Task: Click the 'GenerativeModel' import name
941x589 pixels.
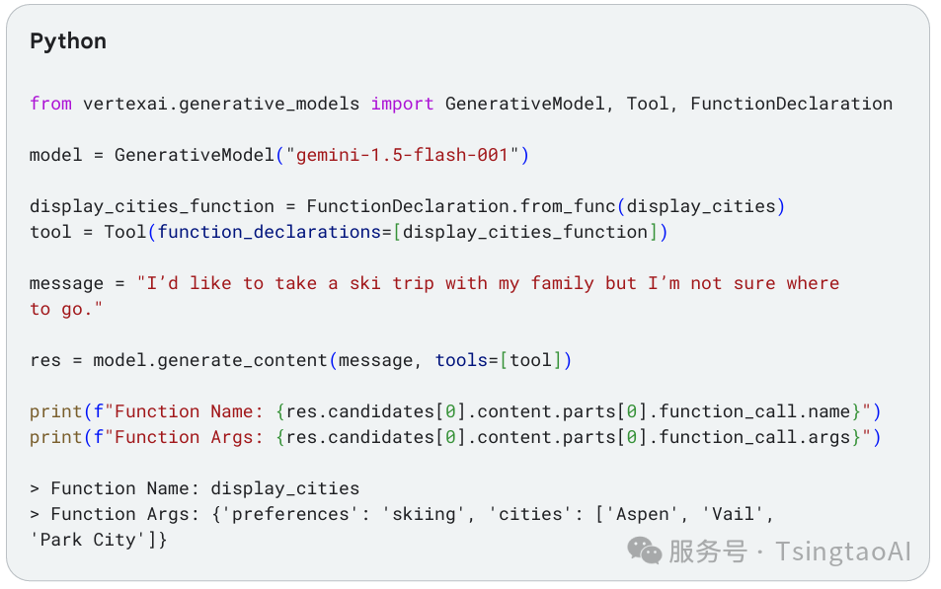Action: point(525,104)
